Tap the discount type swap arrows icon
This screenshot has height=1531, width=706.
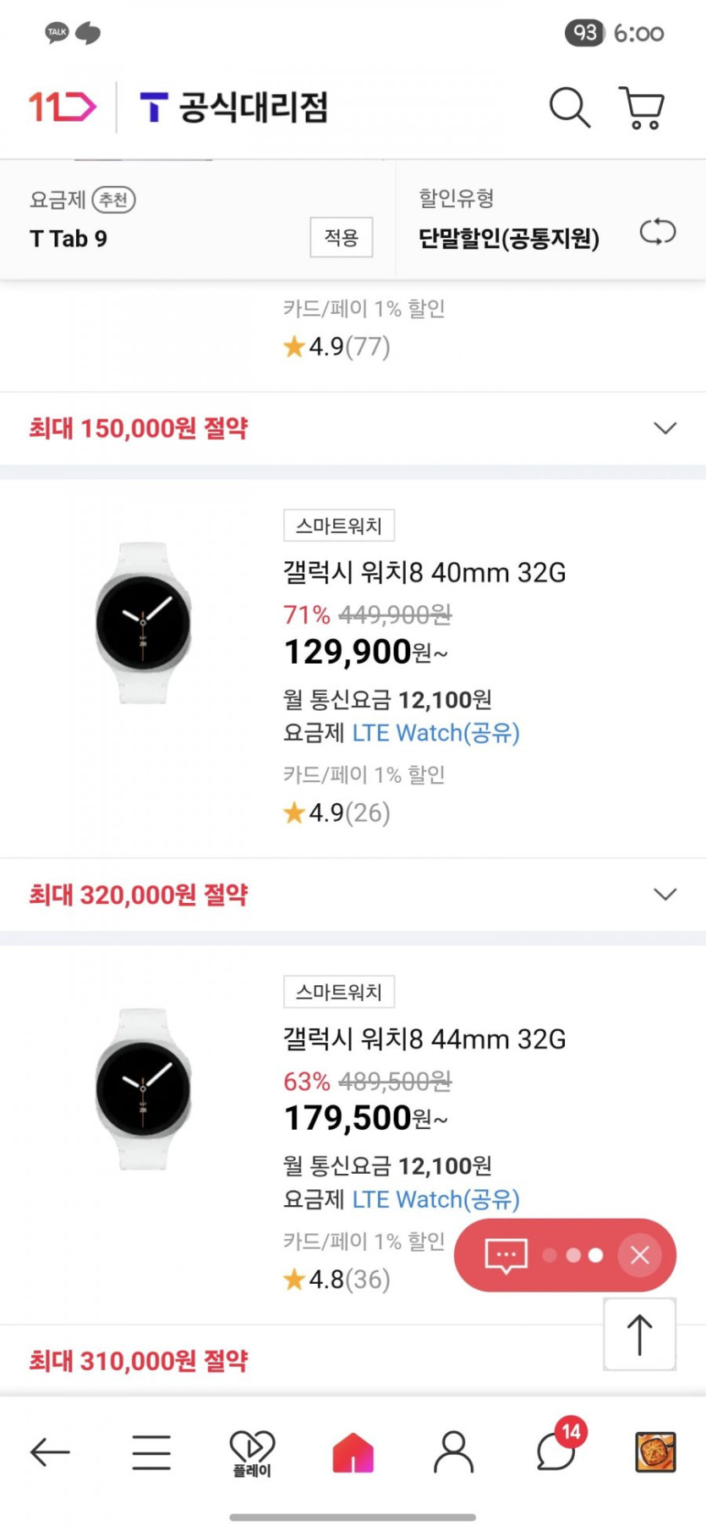coord(657,232)
